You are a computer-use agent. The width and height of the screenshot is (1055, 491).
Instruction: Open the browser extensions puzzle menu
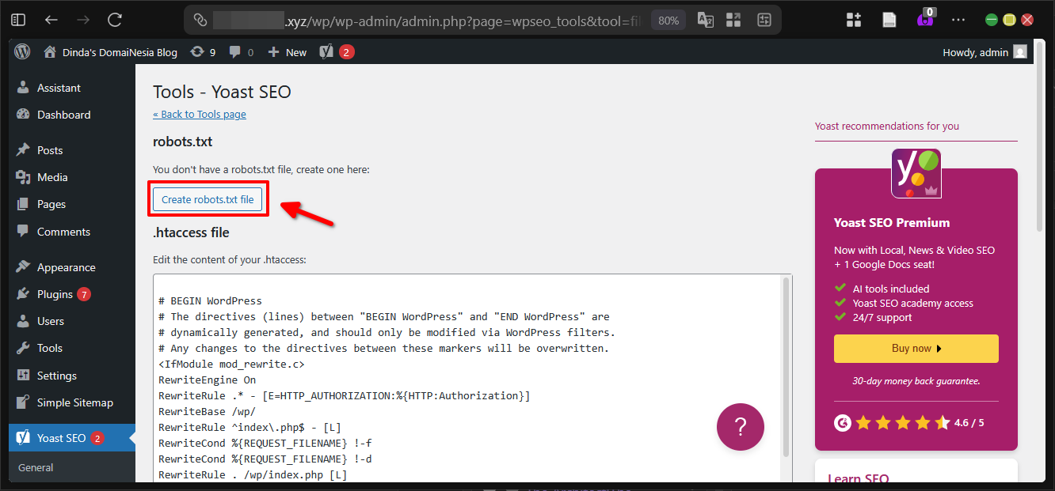point(853,19)
